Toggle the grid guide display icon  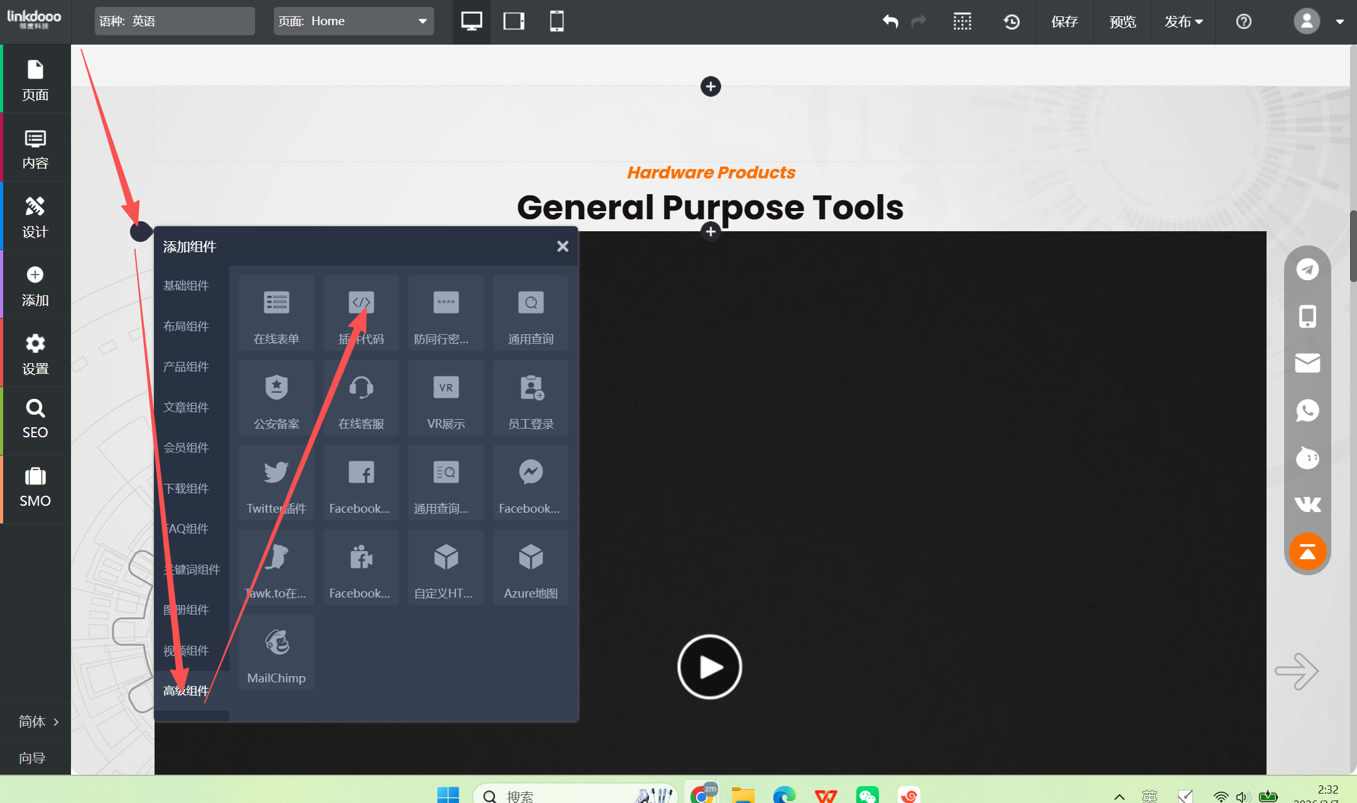[x=962, y=21]
